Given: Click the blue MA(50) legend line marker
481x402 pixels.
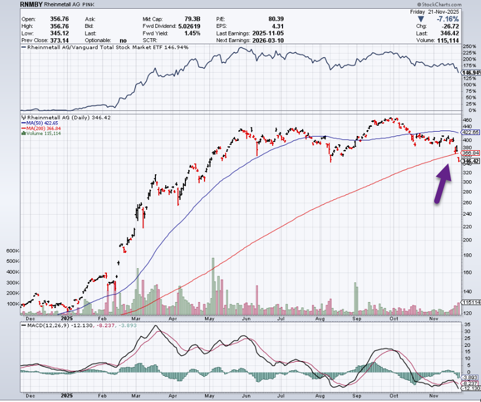Looking at the screenshot, I should point(22,123).
